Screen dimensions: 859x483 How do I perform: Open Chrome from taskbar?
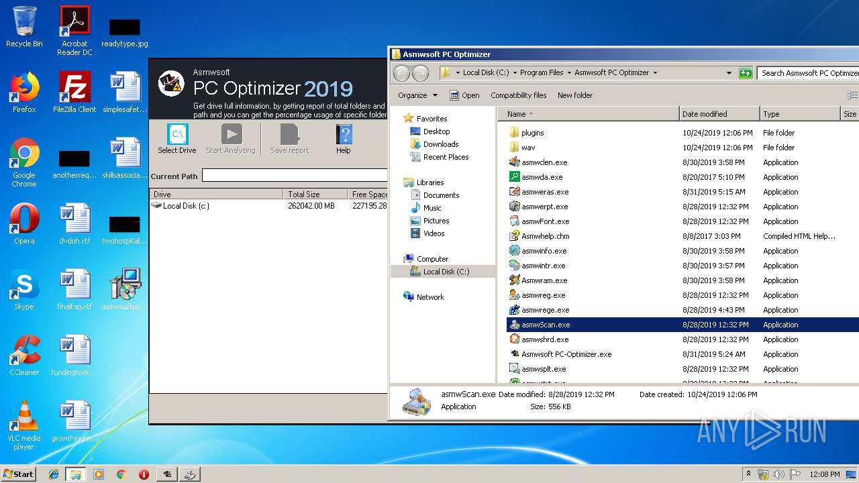(121, 474)
